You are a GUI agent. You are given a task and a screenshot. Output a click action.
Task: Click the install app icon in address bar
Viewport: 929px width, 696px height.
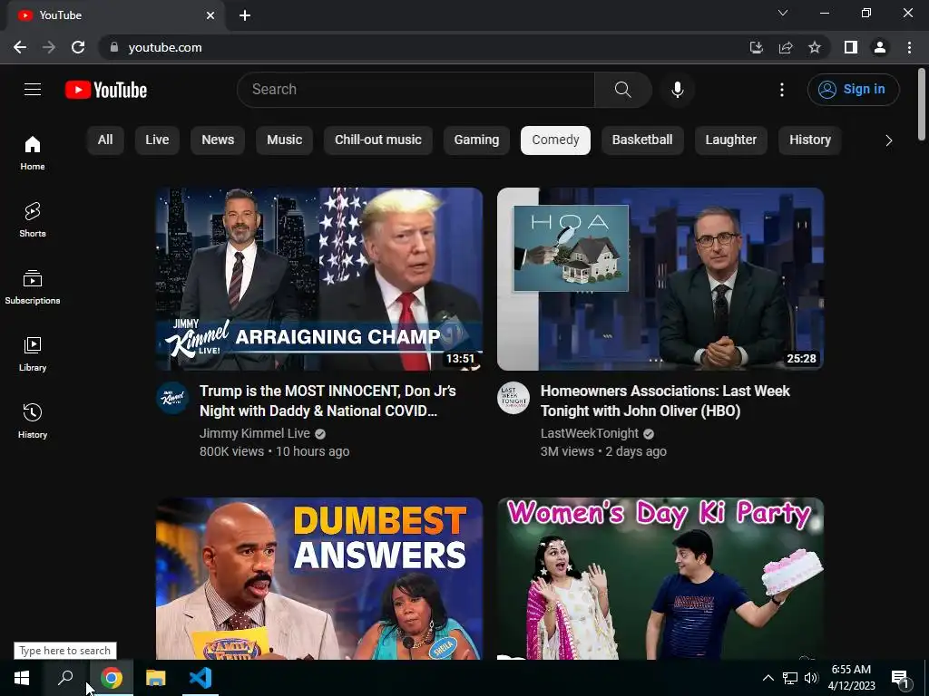click(x=757, y=47)
